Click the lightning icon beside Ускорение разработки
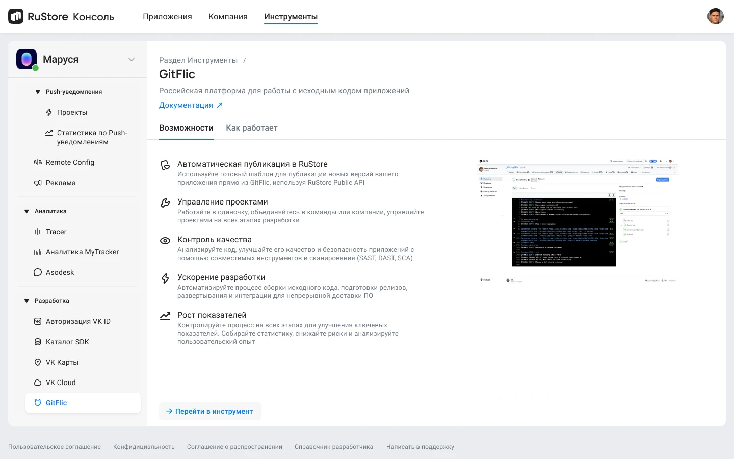 [165, 278]
